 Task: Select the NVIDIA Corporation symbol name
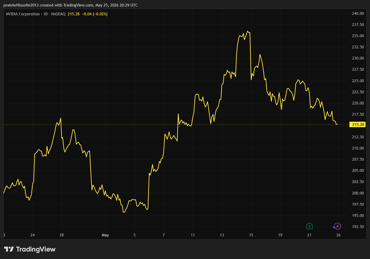tap(23, 14)
